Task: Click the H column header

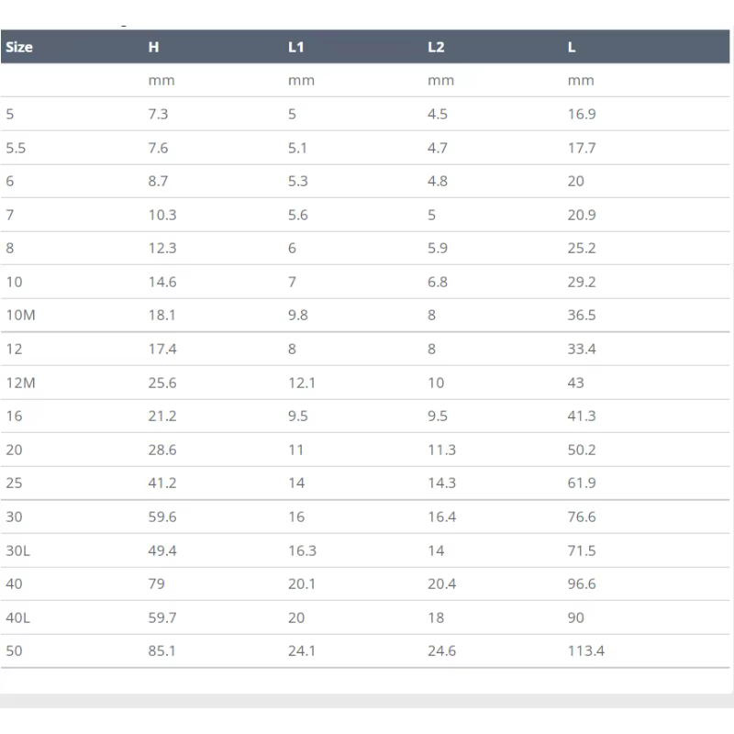Action: point(153,48)
